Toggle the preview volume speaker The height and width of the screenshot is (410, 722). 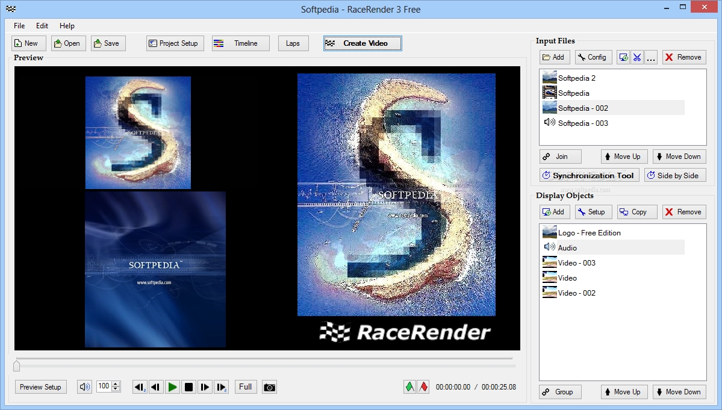coord(84,387)
